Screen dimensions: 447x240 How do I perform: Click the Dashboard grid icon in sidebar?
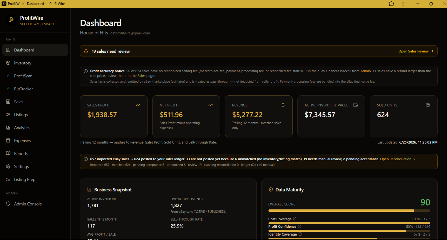click(8, 50)
